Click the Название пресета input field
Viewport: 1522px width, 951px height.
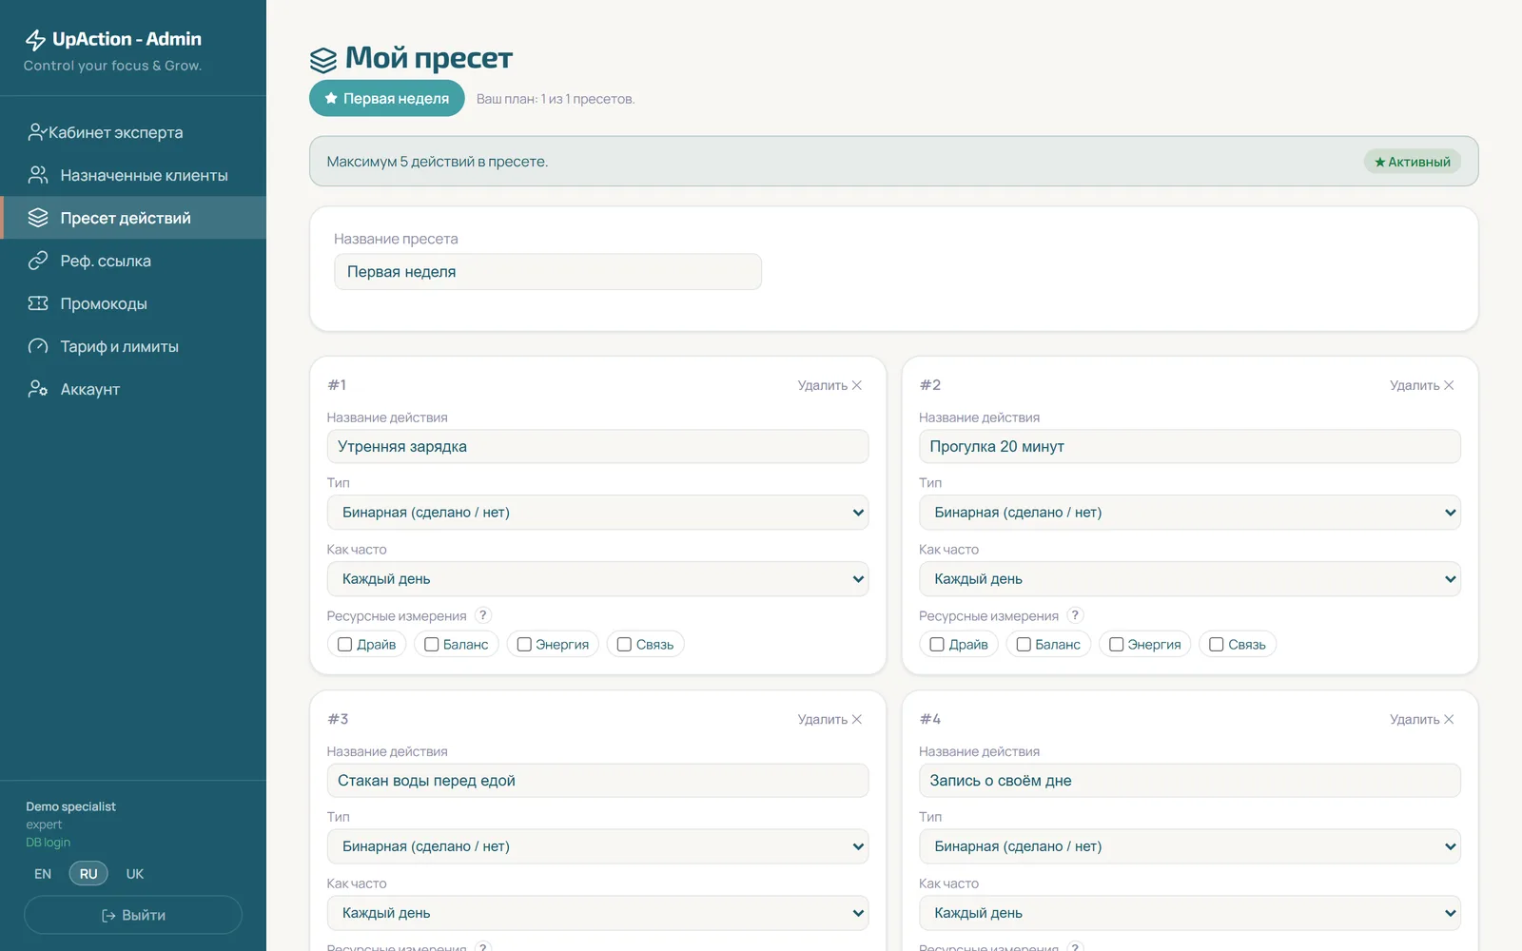click(x=548, y=272)
